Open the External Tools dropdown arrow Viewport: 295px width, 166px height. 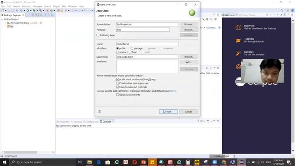click(44, 11)
